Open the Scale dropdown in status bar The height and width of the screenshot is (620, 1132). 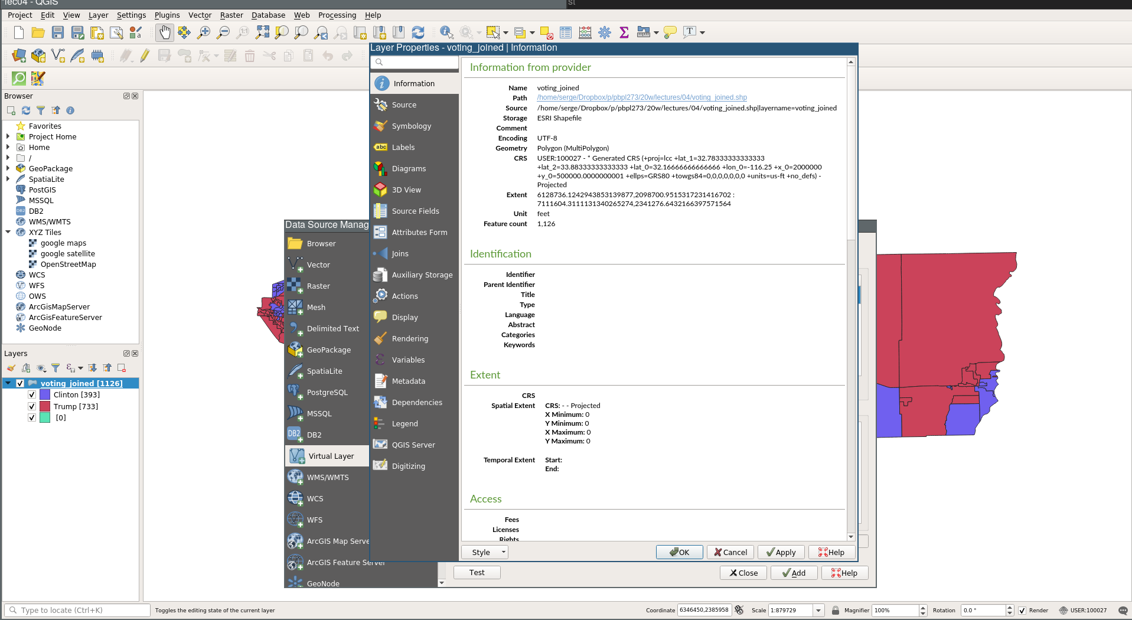(x=818, y=611)
